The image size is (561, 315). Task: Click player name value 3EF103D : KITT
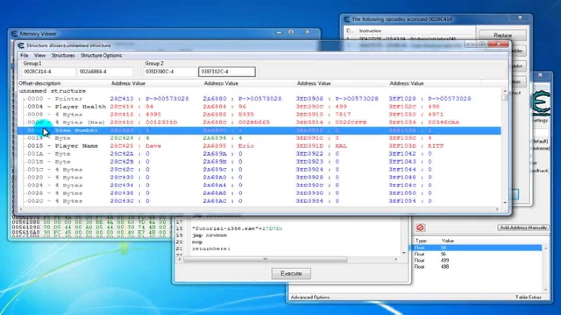pyautogui.click(x=416, y=146)
